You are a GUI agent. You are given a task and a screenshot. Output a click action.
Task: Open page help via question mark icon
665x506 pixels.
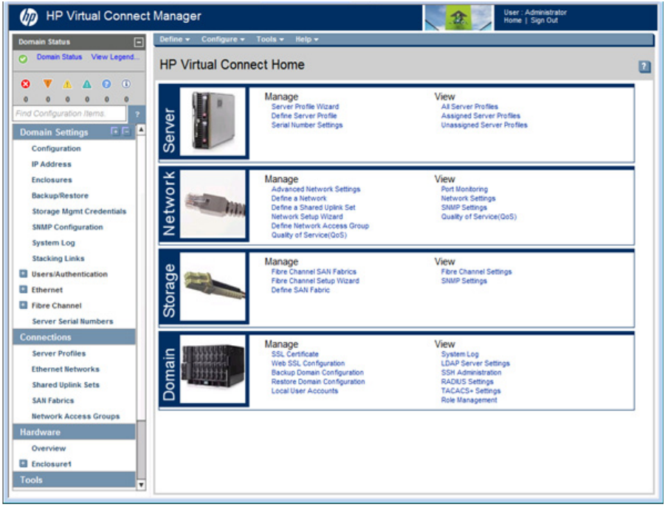pyautogui.click(x=644, y=67)
